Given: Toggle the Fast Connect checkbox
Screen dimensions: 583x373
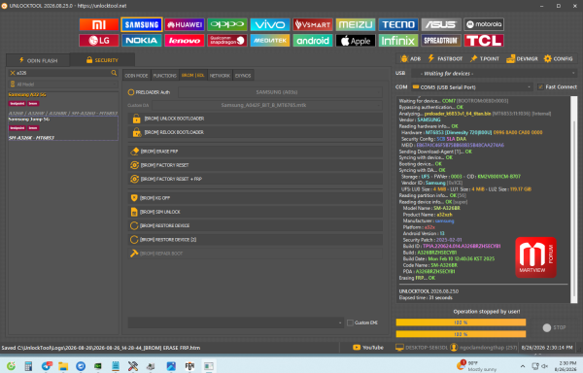Looking at the screenshot, I should tap(540, 86).
